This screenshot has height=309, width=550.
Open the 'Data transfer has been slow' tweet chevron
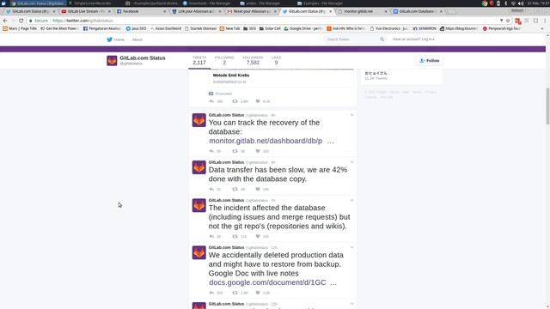351,162
